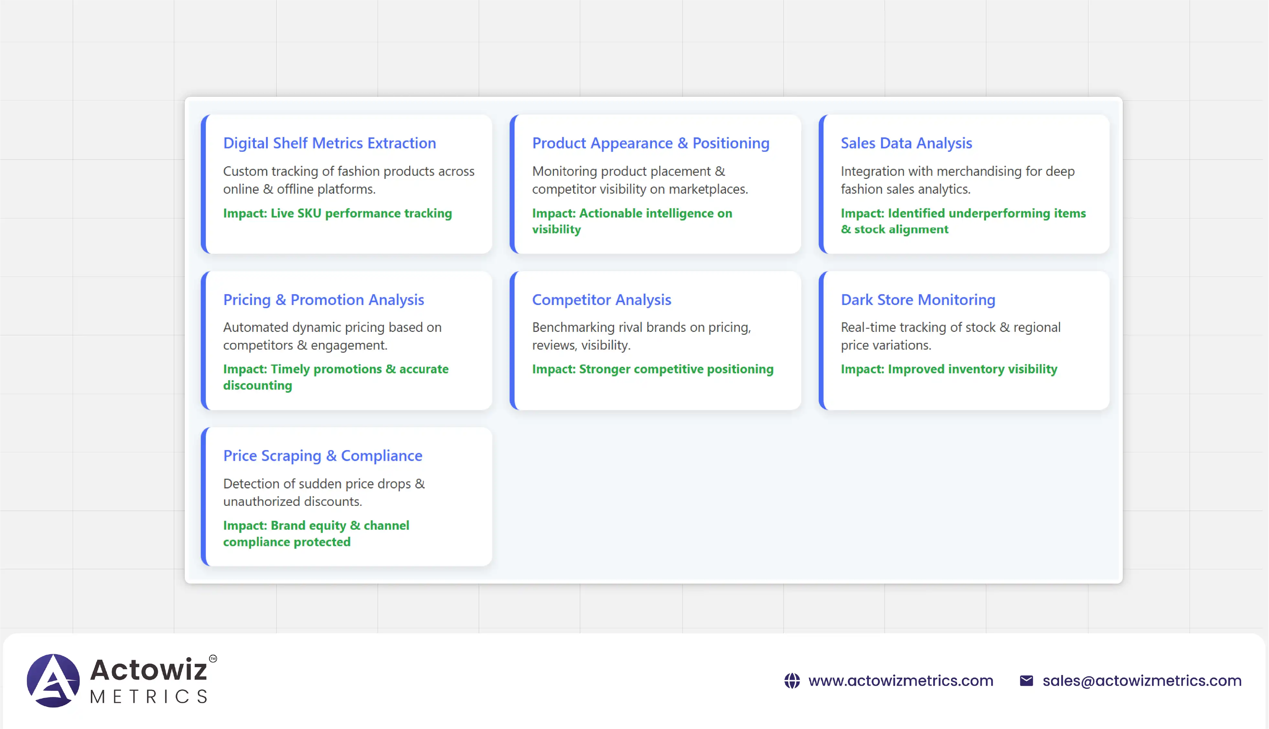1269x729 pixels.
Task: Click the Price Scraping & Compliance title
Action: click(x=323, y=456)
